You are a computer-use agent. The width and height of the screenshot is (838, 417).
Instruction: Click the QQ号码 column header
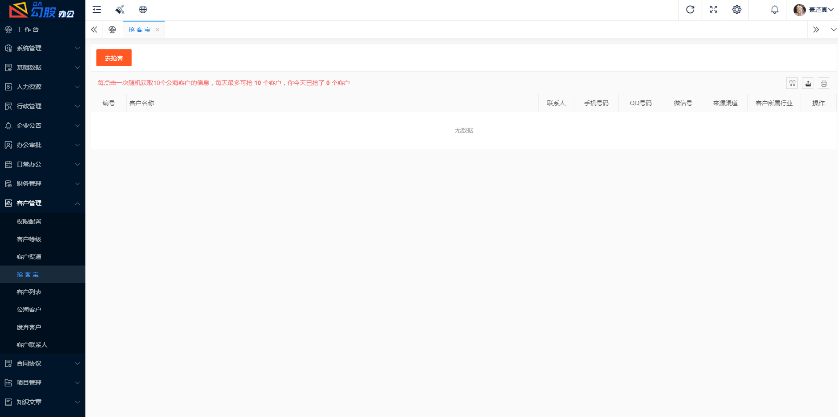(641, 103)
